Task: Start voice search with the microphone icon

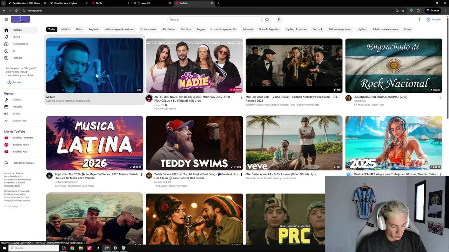Action: 279,20
